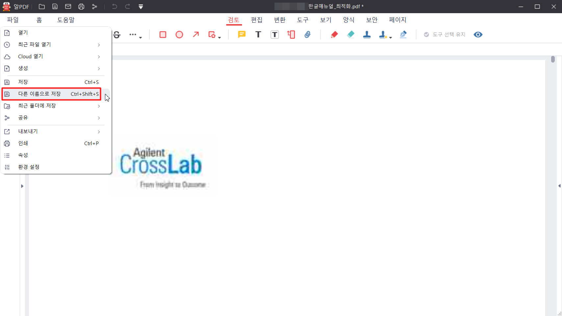Screen dimensions: 562x316
Task: Switch to the 보안 tab
Action: pyautogui.click(x=372, y=20)
